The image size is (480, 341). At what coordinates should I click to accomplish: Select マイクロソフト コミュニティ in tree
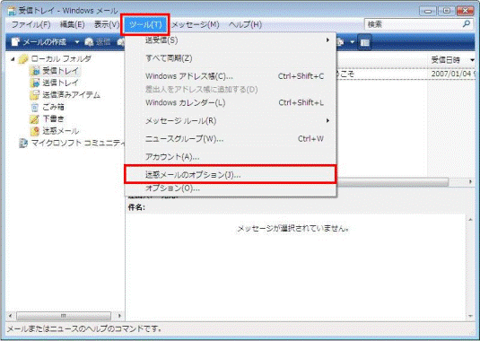(78, 143)
